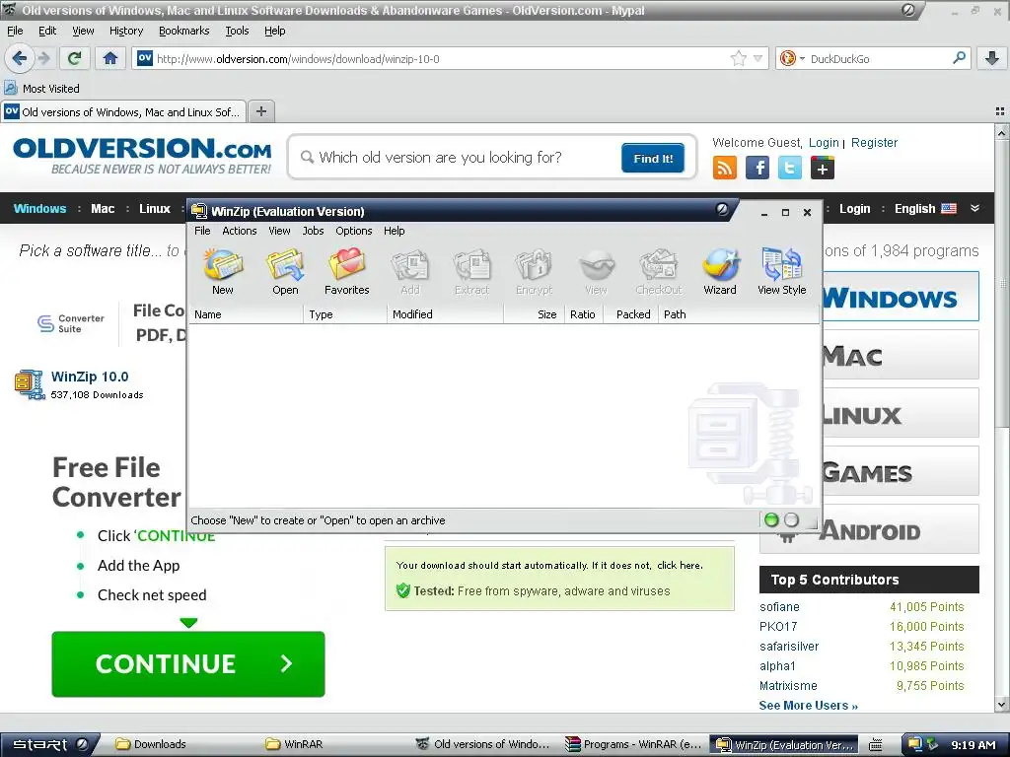Click the browser Forward arrow button
This screenshot has width=1010, height=757.
(43, 58)
